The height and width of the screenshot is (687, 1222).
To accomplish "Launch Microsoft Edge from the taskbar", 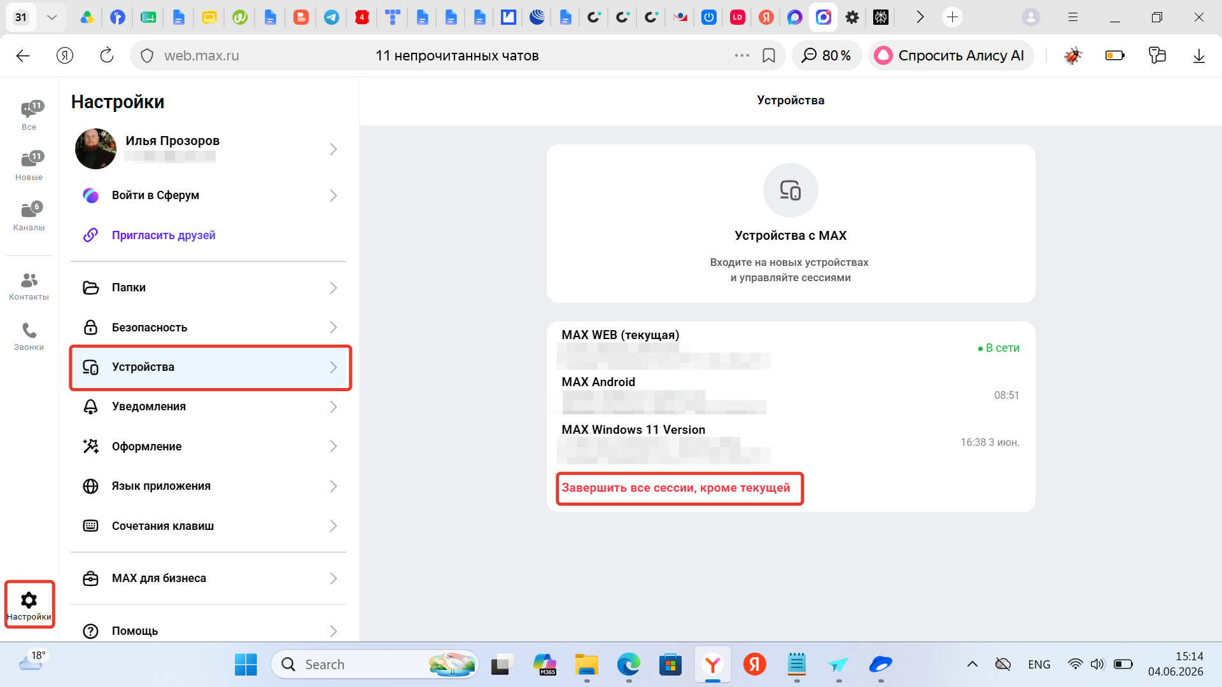I will 628,664.
